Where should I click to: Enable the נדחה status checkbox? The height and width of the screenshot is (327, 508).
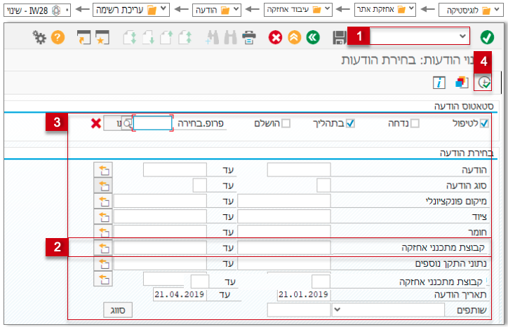point(415,124)
